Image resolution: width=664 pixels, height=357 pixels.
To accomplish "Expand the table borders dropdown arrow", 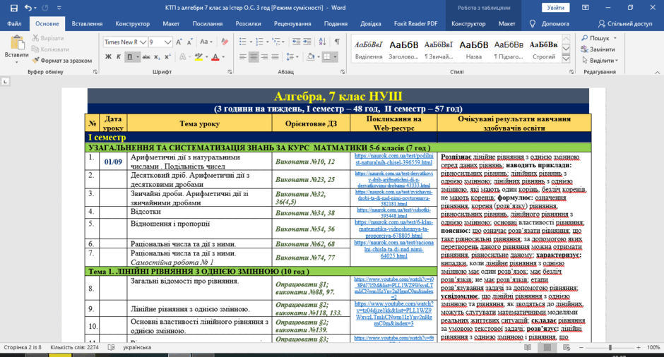I will click(x=335, y=56).
